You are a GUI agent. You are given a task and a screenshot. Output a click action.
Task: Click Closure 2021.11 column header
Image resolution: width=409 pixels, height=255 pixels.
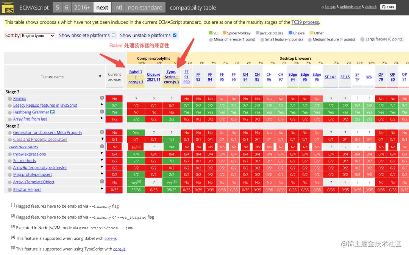coord(153,77)
